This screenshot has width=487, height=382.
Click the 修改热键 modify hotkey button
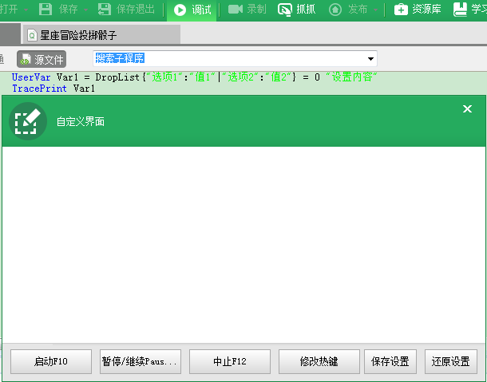tap(319, 361)
